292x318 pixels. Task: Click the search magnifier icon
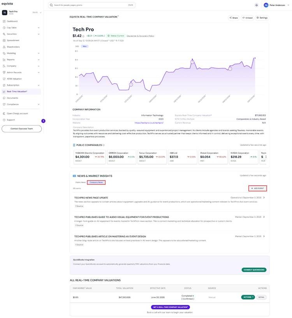click(51, 5)
